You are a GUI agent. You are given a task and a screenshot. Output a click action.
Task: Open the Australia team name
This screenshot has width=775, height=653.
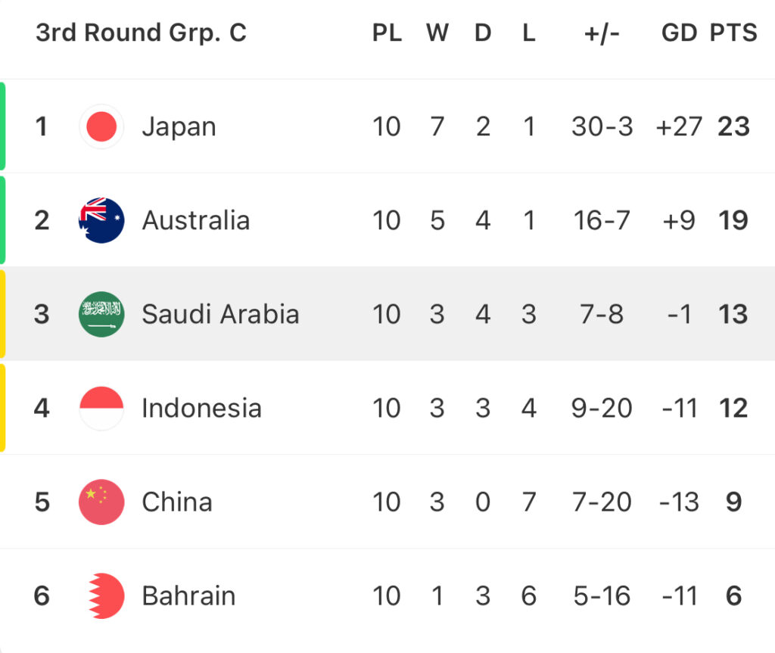196,220
